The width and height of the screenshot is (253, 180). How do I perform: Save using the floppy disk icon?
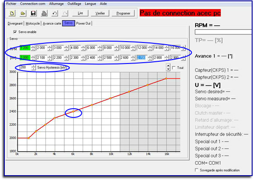point(33,13)
